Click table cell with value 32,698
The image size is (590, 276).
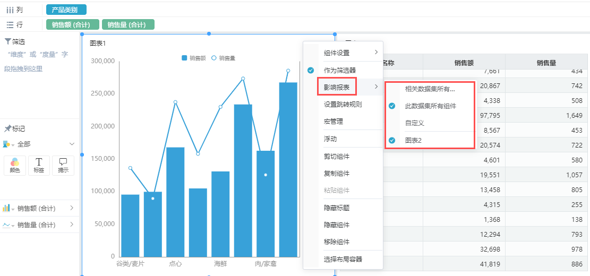coord(464,249)
